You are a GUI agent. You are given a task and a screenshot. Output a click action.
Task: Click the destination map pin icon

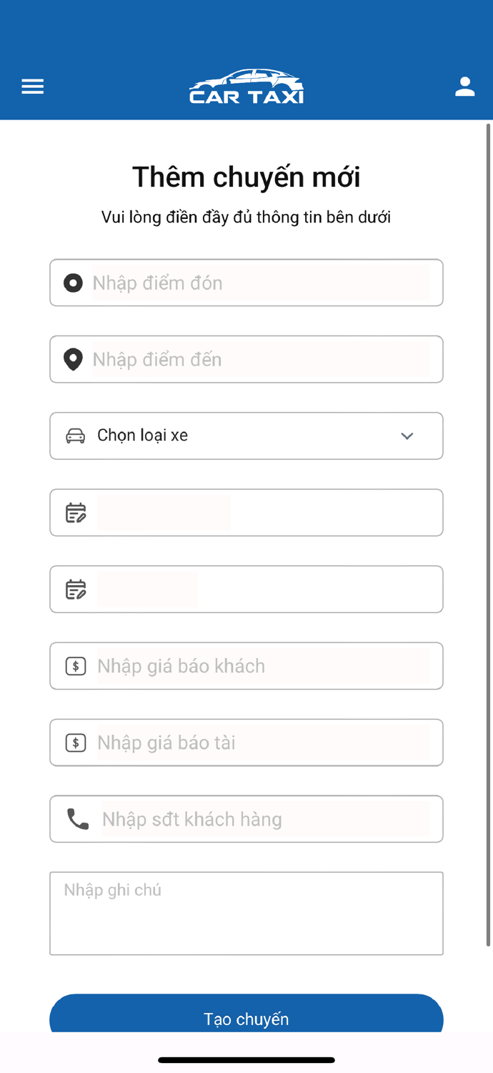pyautogui.click(x=73, y=359)
